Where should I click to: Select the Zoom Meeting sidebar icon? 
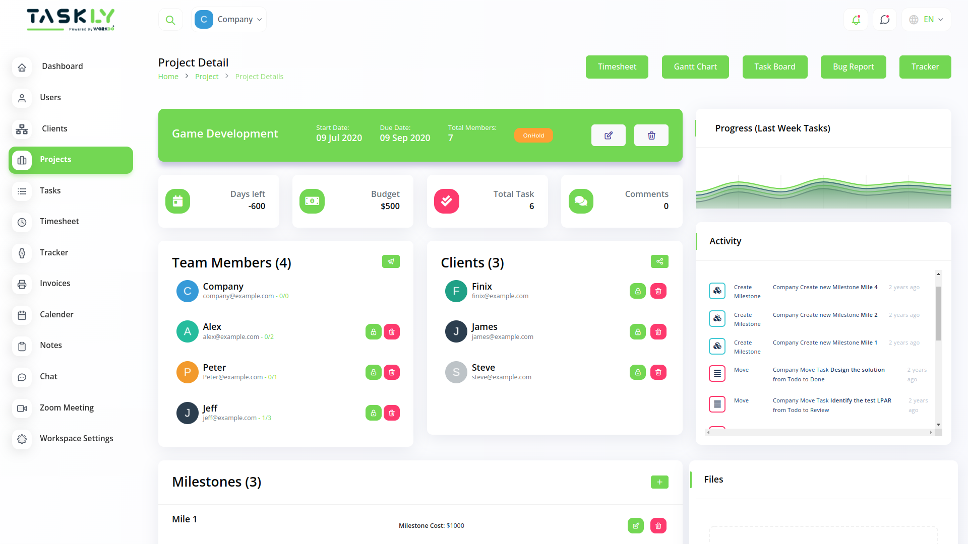pos(22,409)
